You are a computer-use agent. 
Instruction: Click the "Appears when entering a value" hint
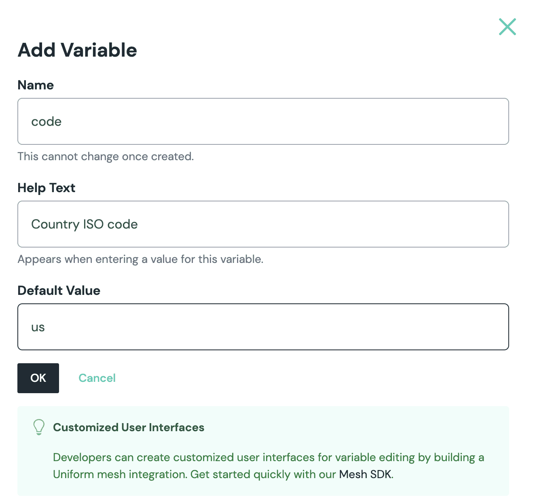pyautogui.click(x=141, y=259)
